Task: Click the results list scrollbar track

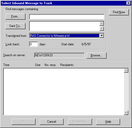Action: click(x=126, y=92)
